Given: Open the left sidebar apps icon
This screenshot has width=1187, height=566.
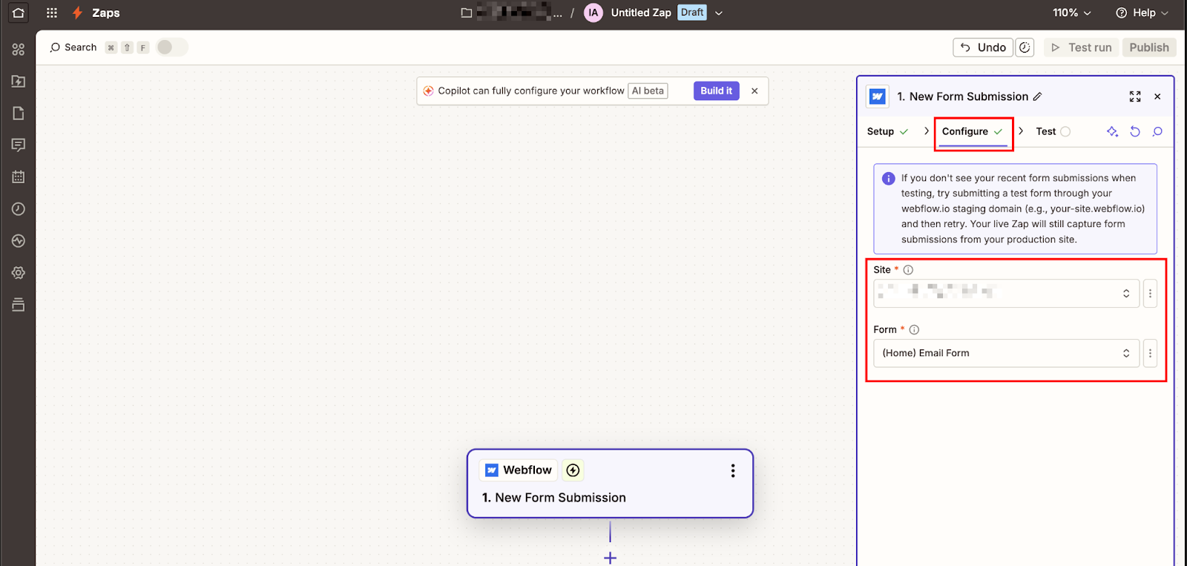Looking at the screenshot, I should click(19, 49).
